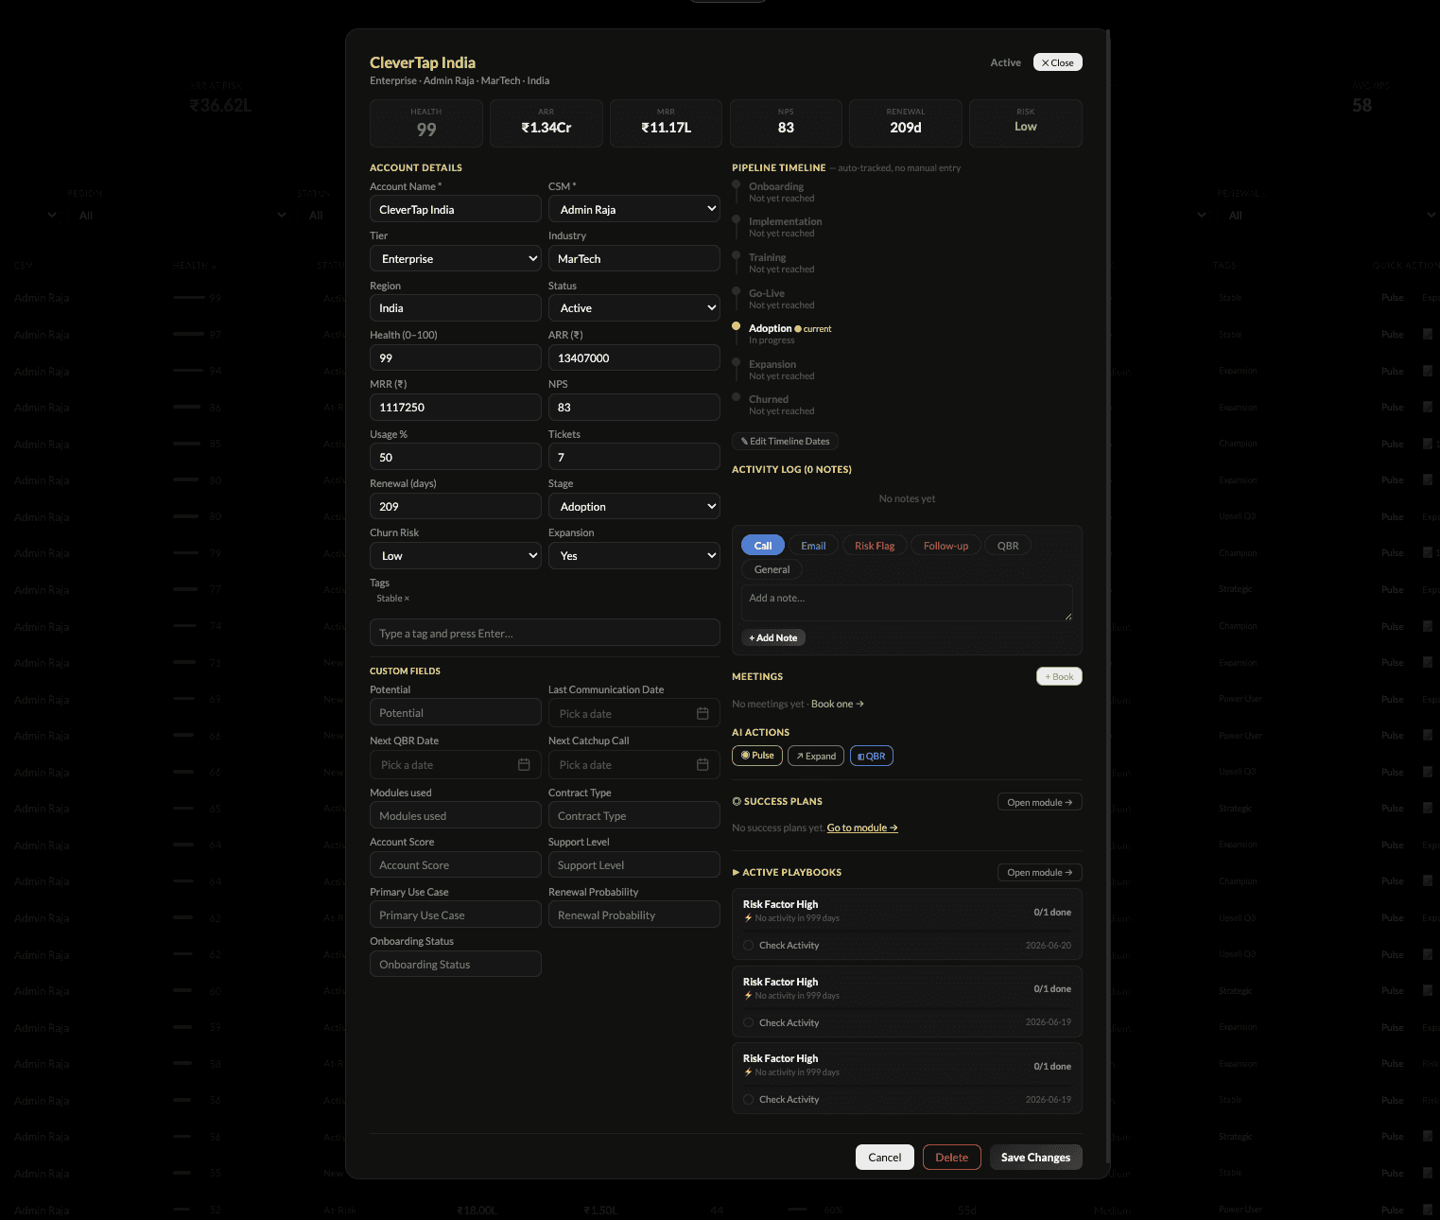The height and width of the screenshot is (1220, 1440).
Task: Click the Add a note text area
Action: [x=907, y=602]
